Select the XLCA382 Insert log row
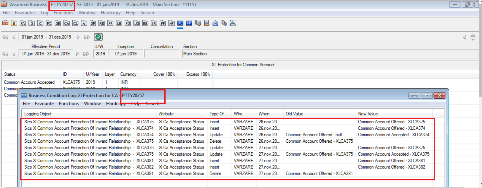Viewport: 482px width, 188px height. click(x=89, y=167)
